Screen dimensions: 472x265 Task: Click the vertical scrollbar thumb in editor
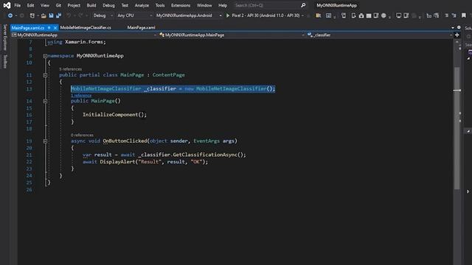[x=457, y=127]
